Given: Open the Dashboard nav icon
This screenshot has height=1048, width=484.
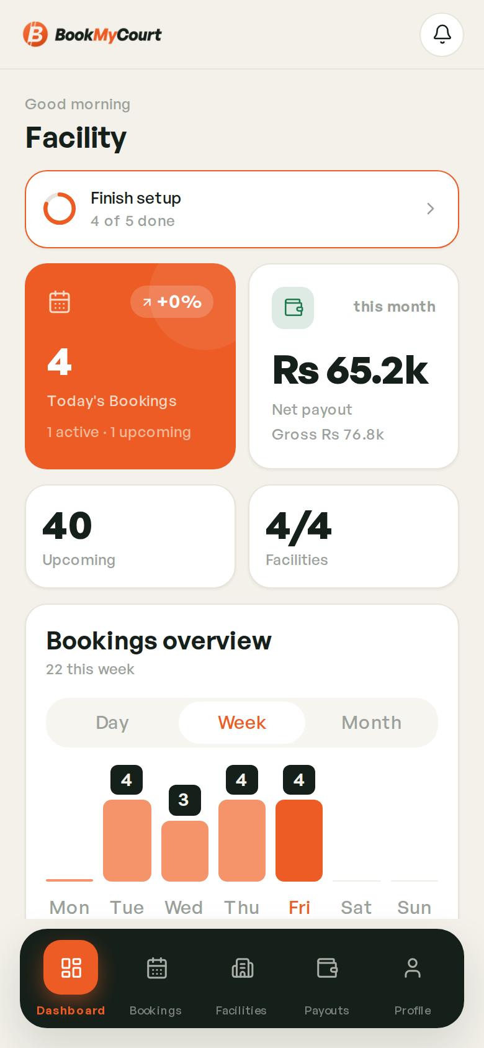Looking at the screenshot, I should tap(71, 967).
